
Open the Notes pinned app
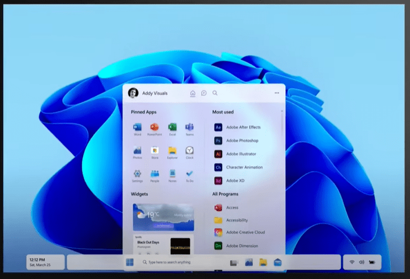(x=172, y=175)
